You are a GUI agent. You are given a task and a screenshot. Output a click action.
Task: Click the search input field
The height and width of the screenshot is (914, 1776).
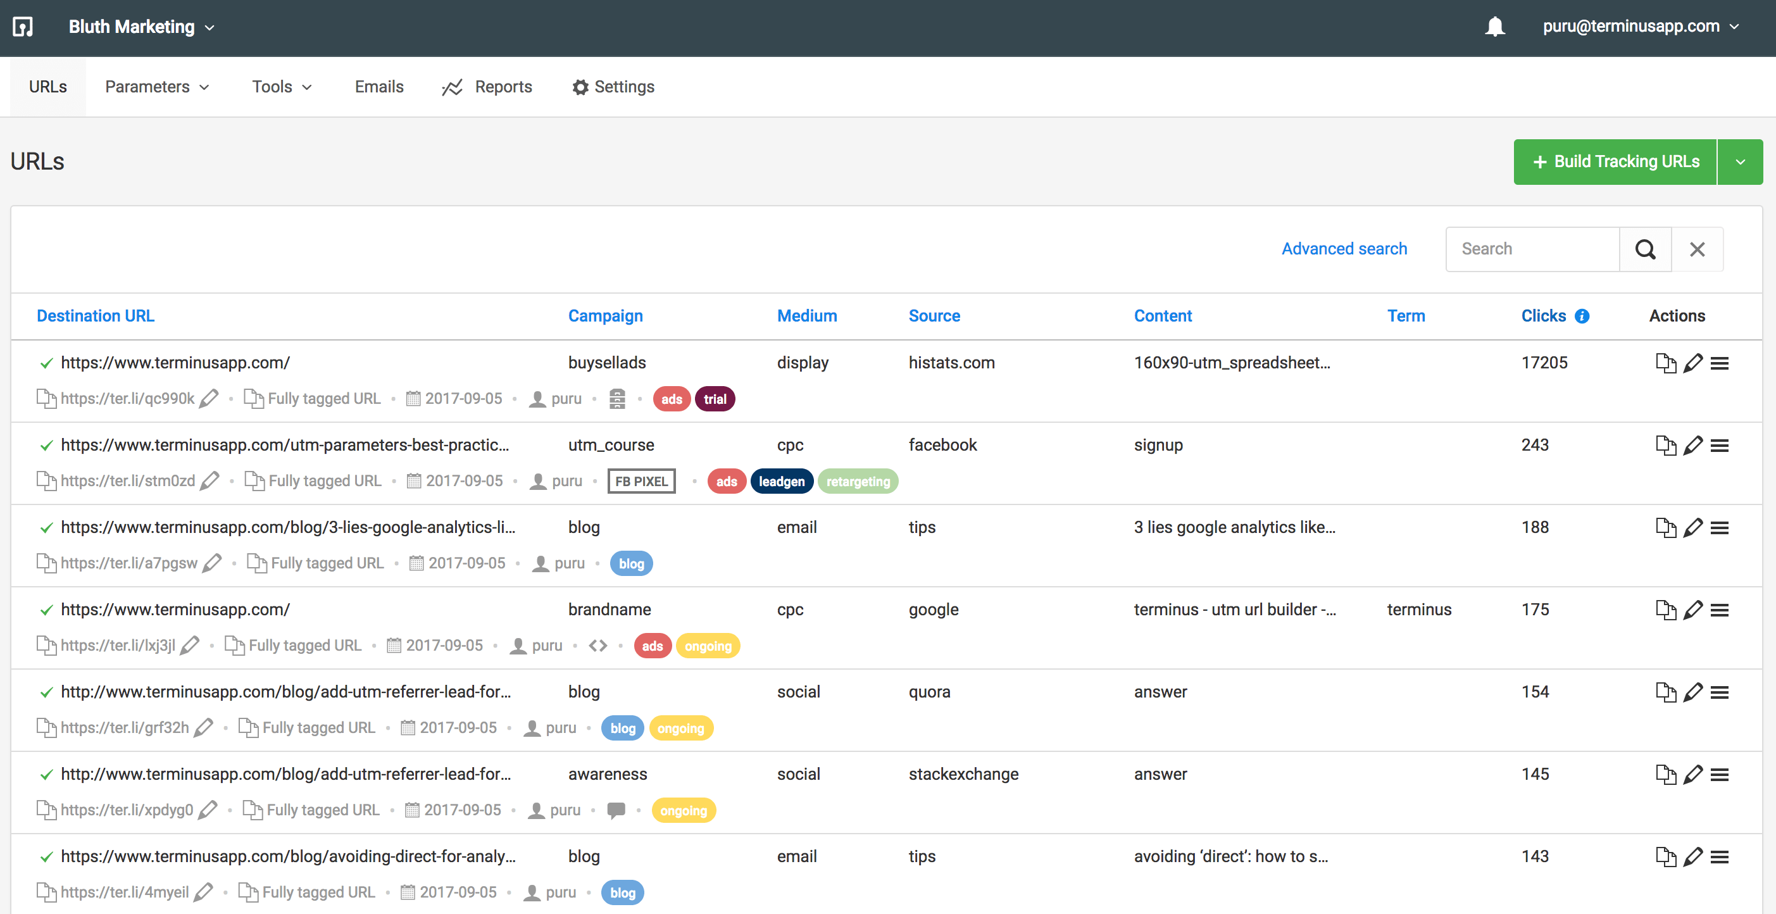click(1534, 248)
